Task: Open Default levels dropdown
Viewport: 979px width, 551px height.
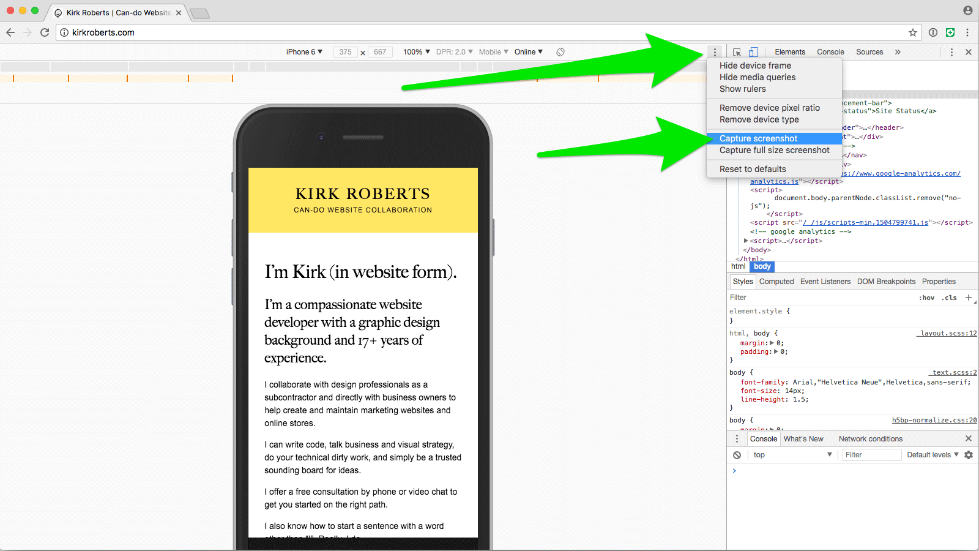Action: [x=932, y=455]
